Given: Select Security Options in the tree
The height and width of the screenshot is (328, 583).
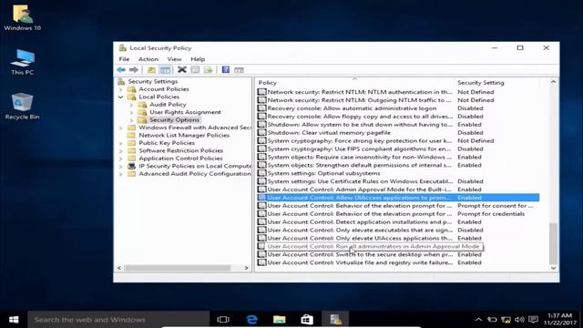Looking at the screenshot, I should [x=174, y=119].
